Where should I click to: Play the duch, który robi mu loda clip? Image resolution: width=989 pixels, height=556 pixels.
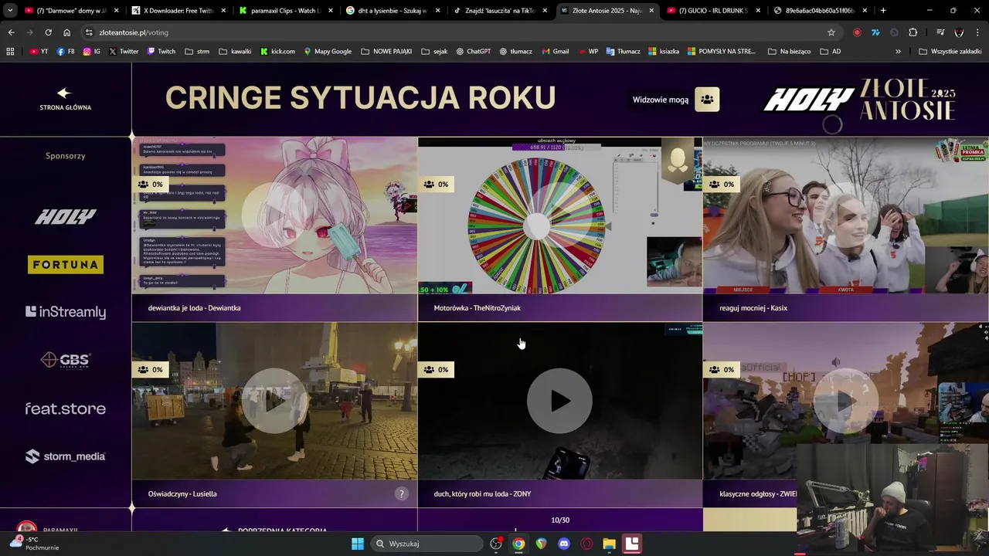559,401
